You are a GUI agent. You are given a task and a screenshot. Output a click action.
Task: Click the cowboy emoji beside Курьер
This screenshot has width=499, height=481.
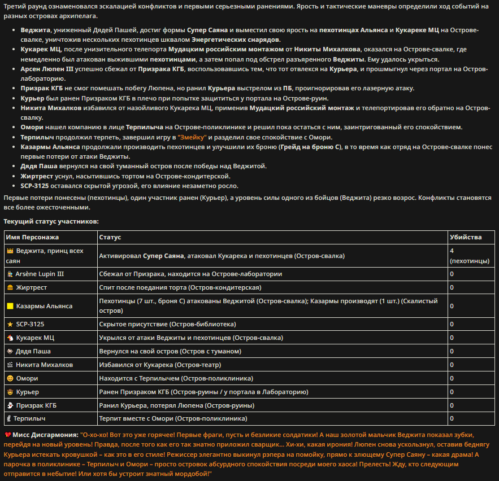pos(10,392)
